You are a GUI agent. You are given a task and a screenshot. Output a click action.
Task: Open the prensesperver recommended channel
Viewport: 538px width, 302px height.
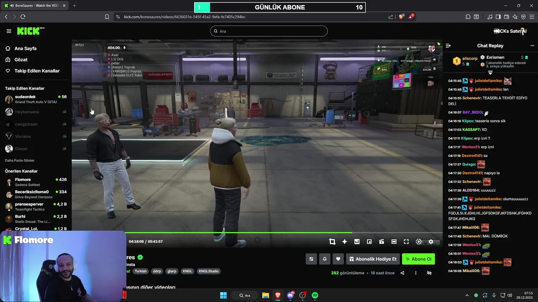coord(36,207)
